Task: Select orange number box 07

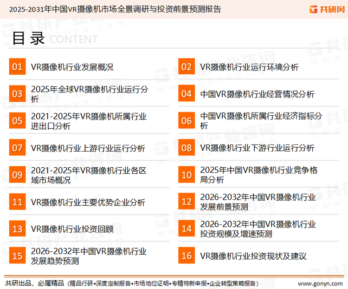Action: [17, 148]
